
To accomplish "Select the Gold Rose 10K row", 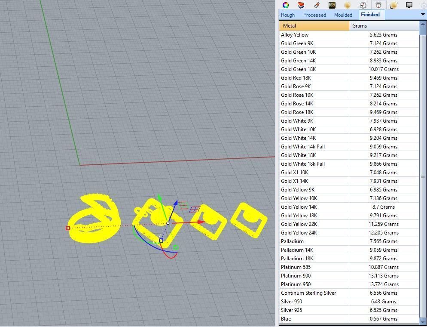I will tap(349, 95).
